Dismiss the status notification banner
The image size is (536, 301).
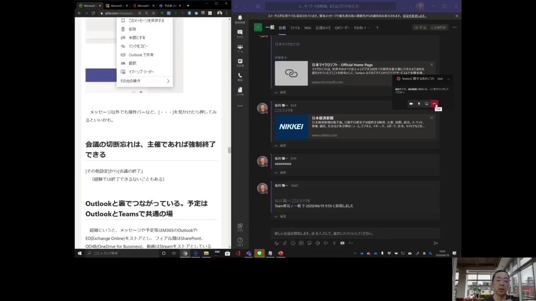[x=457, y=16]
